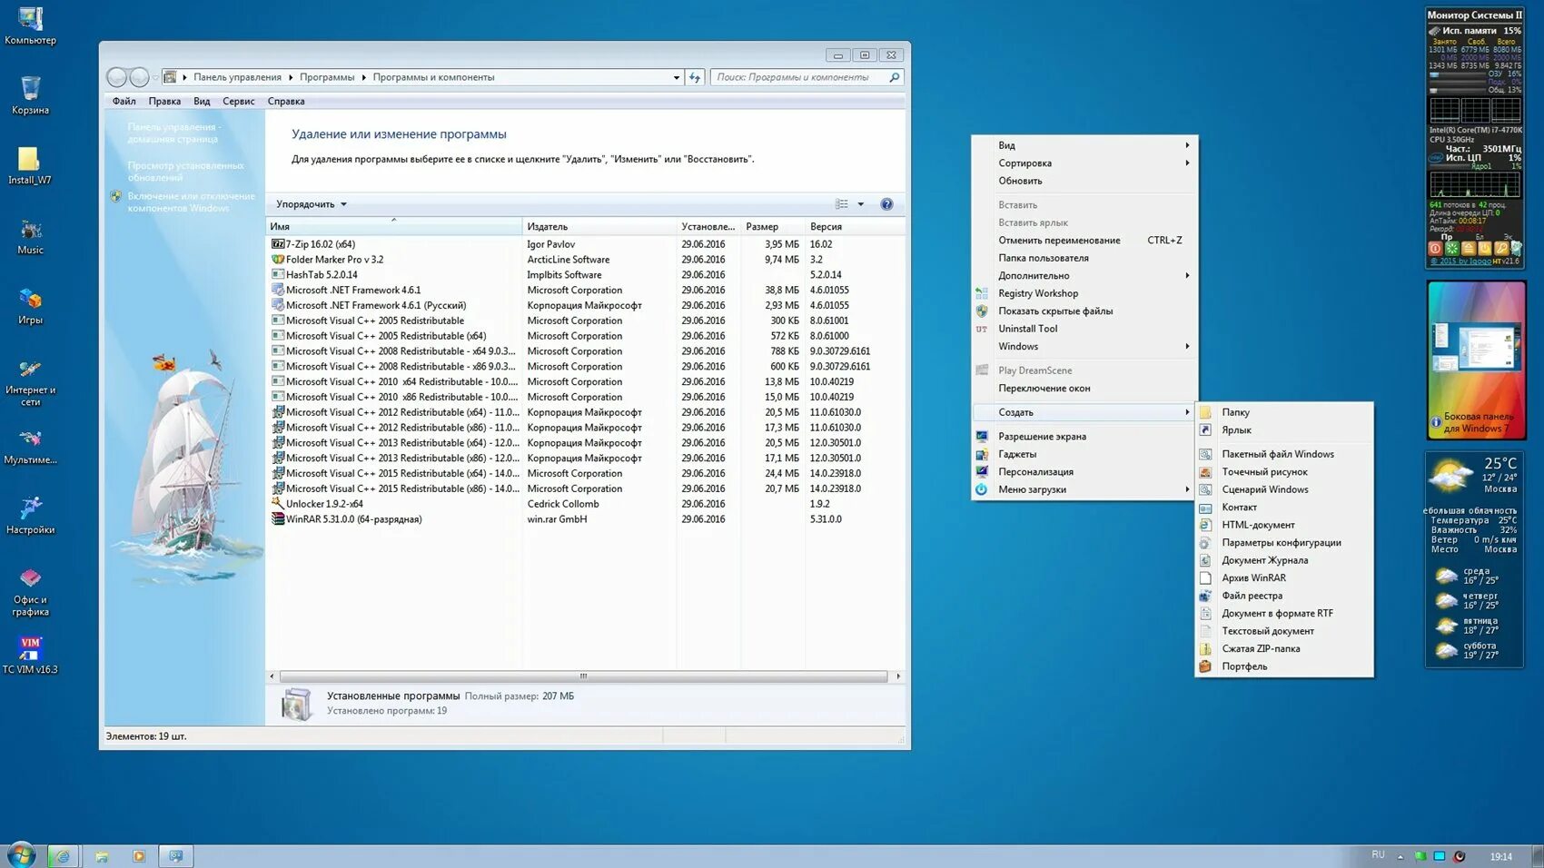Screen dimensions: 1544x868
Task: Click the refresh button beside address bar
Action: tap(695, 77)
